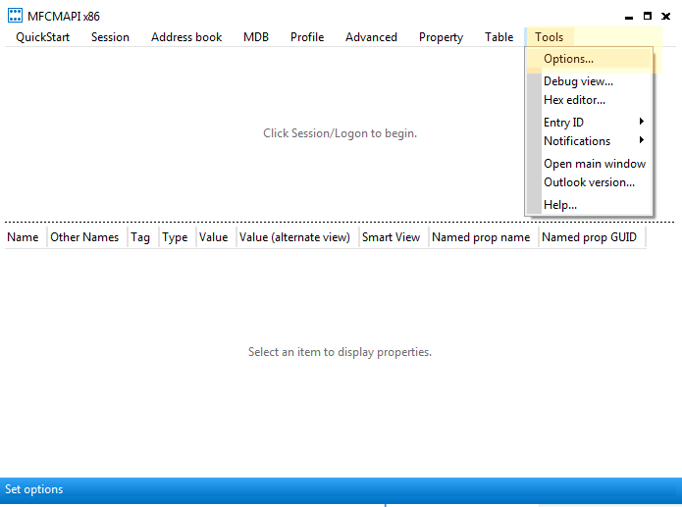The height and width of the screenshot is (507, 682).
Task: Sort by the Name column header
Action: pos(26,237)
